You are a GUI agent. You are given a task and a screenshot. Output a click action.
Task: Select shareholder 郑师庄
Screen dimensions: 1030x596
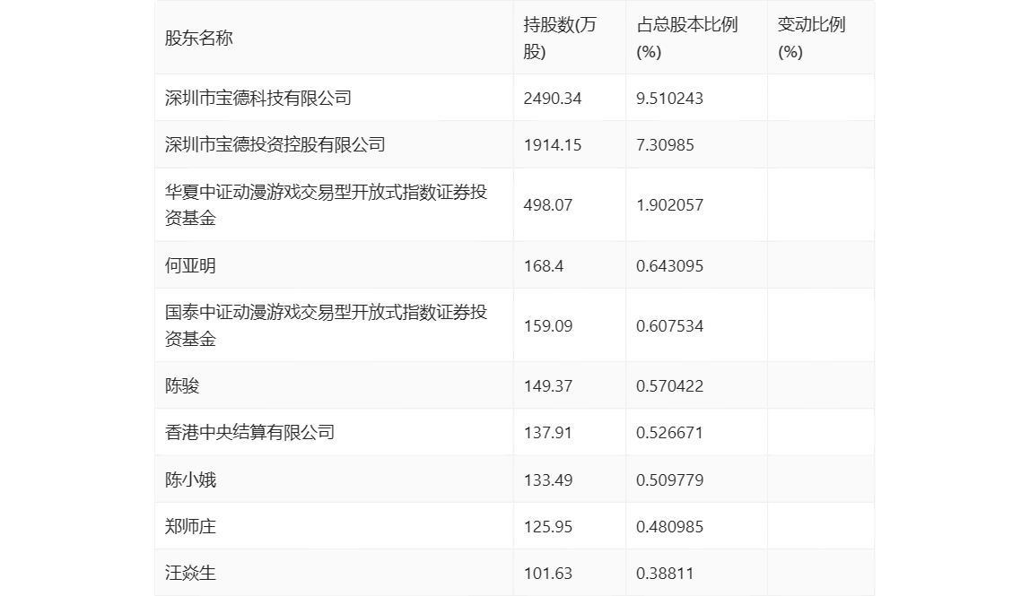[190, 526]
